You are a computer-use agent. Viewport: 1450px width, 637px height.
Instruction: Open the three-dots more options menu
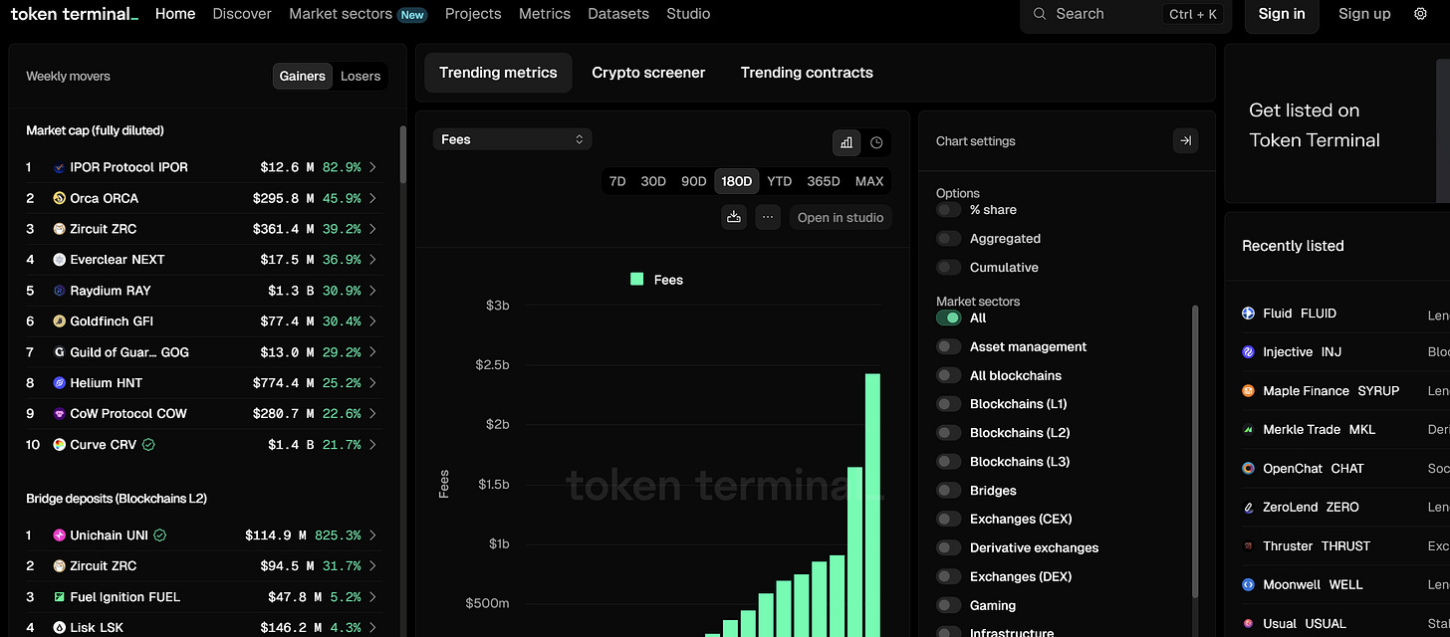(x=767, y=217)
